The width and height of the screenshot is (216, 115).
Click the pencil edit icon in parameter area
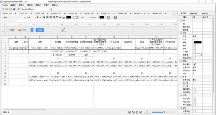(x=63, y=30)
